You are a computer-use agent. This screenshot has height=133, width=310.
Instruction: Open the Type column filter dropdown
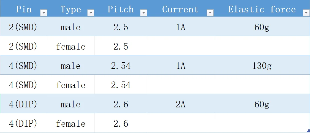click(x=91, y=13)
